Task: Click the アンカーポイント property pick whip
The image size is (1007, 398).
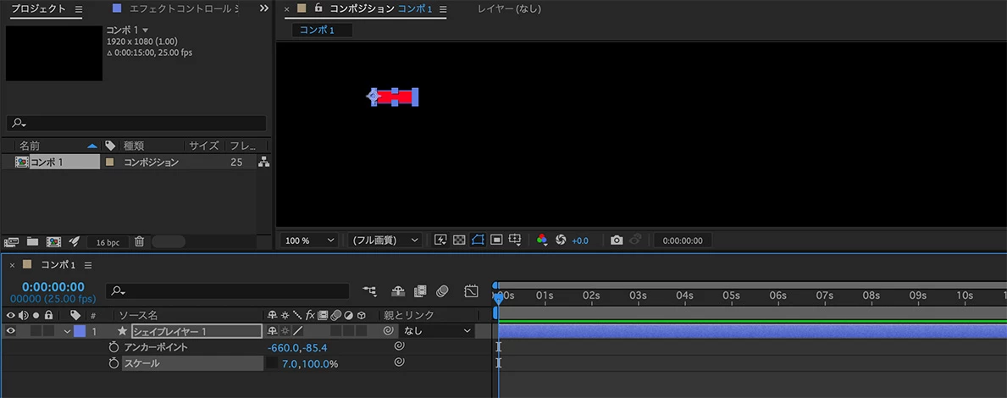Action: pos(399,346)
